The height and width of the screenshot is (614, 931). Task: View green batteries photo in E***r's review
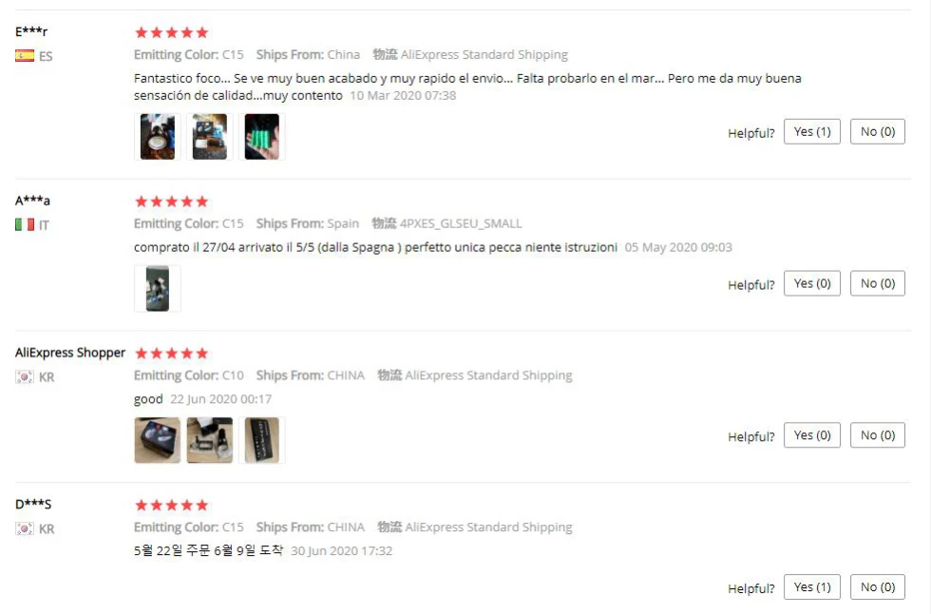[x=262, y=137]
